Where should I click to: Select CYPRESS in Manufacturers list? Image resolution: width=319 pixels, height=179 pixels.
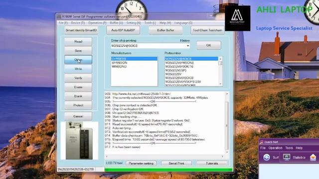point(134,59)
